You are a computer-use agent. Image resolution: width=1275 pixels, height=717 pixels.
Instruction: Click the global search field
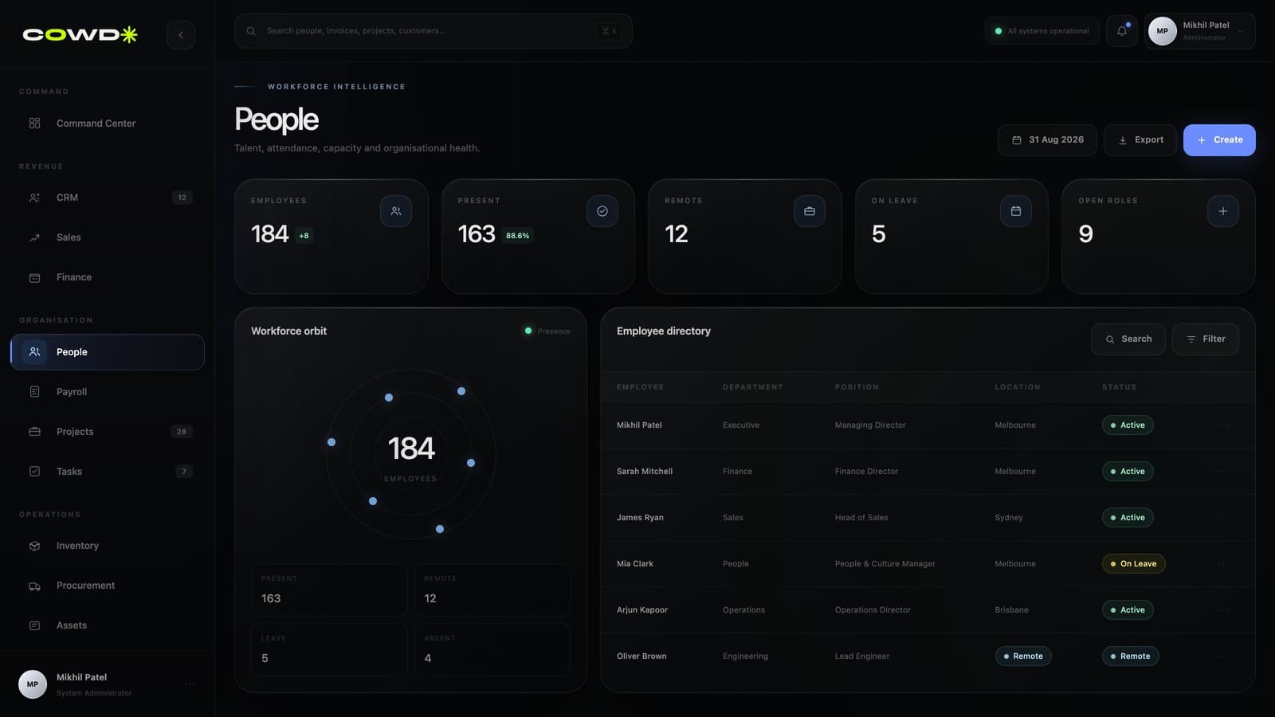pos(433,31)
